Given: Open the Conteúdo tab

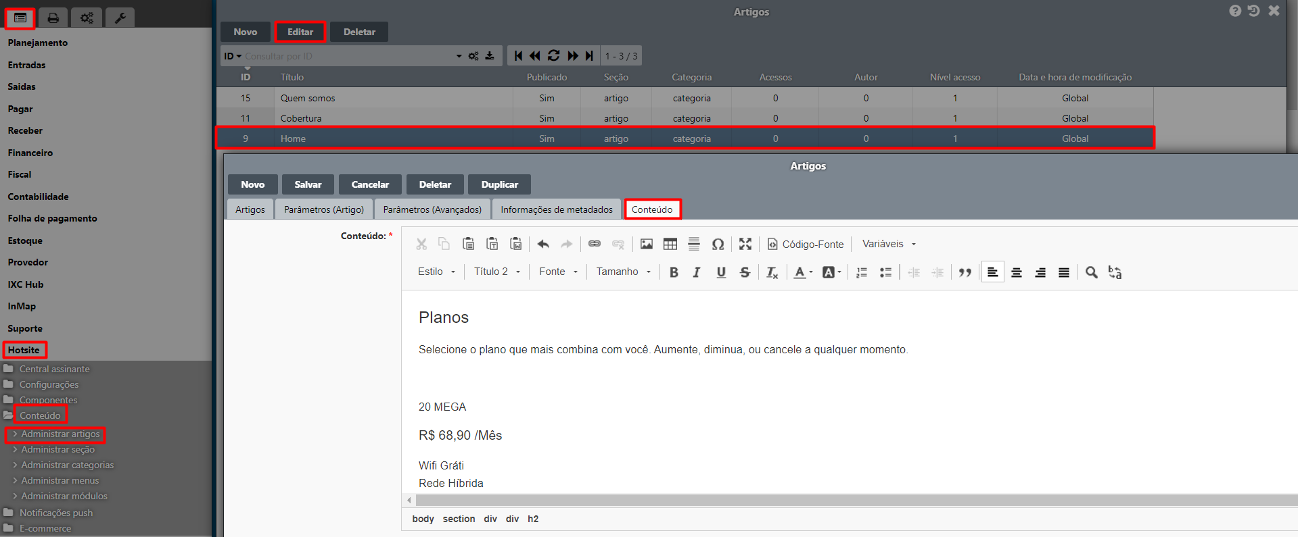Looking at the screenshot, I should click(652, 209).
